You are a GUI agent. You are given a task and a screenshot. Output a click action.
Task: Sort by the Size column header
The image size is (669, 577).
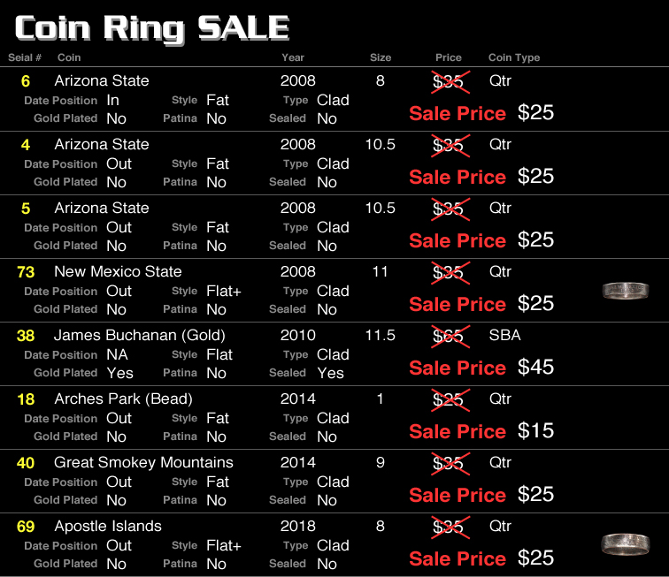[381, 57]
